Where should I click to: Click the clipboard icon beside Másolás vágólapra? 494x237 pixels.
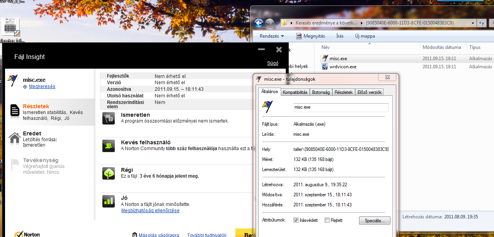pyautogui.click(x=135, y=235)
